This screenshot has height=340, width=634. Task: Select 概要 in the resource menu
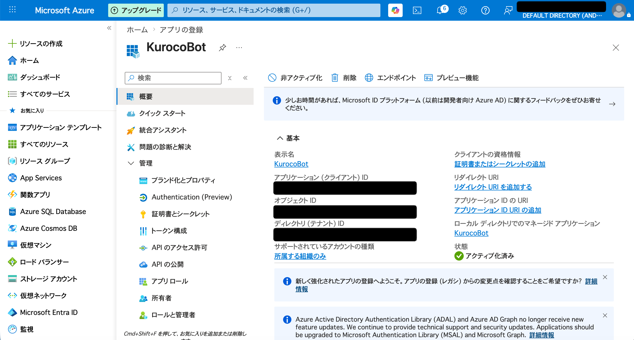pyautogui.click(x=186, y=97)
